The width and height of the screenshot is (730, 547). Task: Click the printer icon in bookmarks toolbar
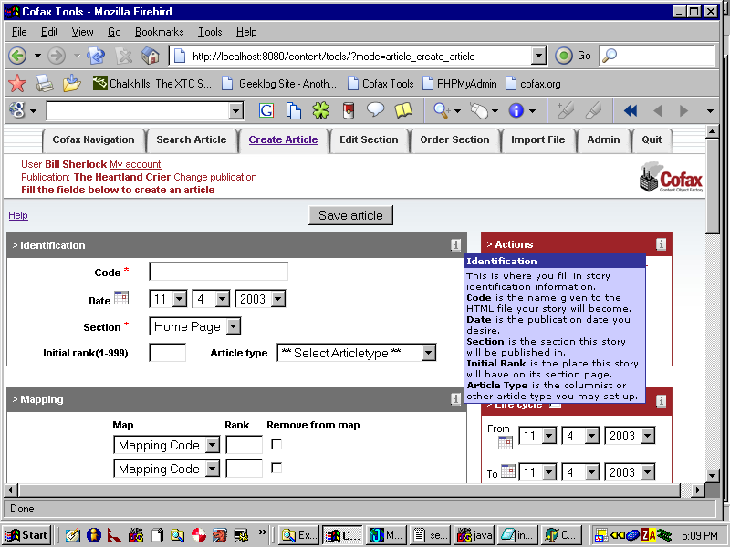click(x=45, y=84)
